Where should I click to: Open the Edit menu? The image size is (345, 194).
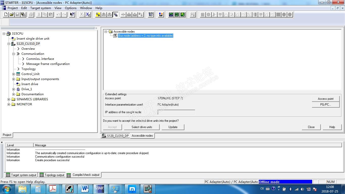point(24,8)
